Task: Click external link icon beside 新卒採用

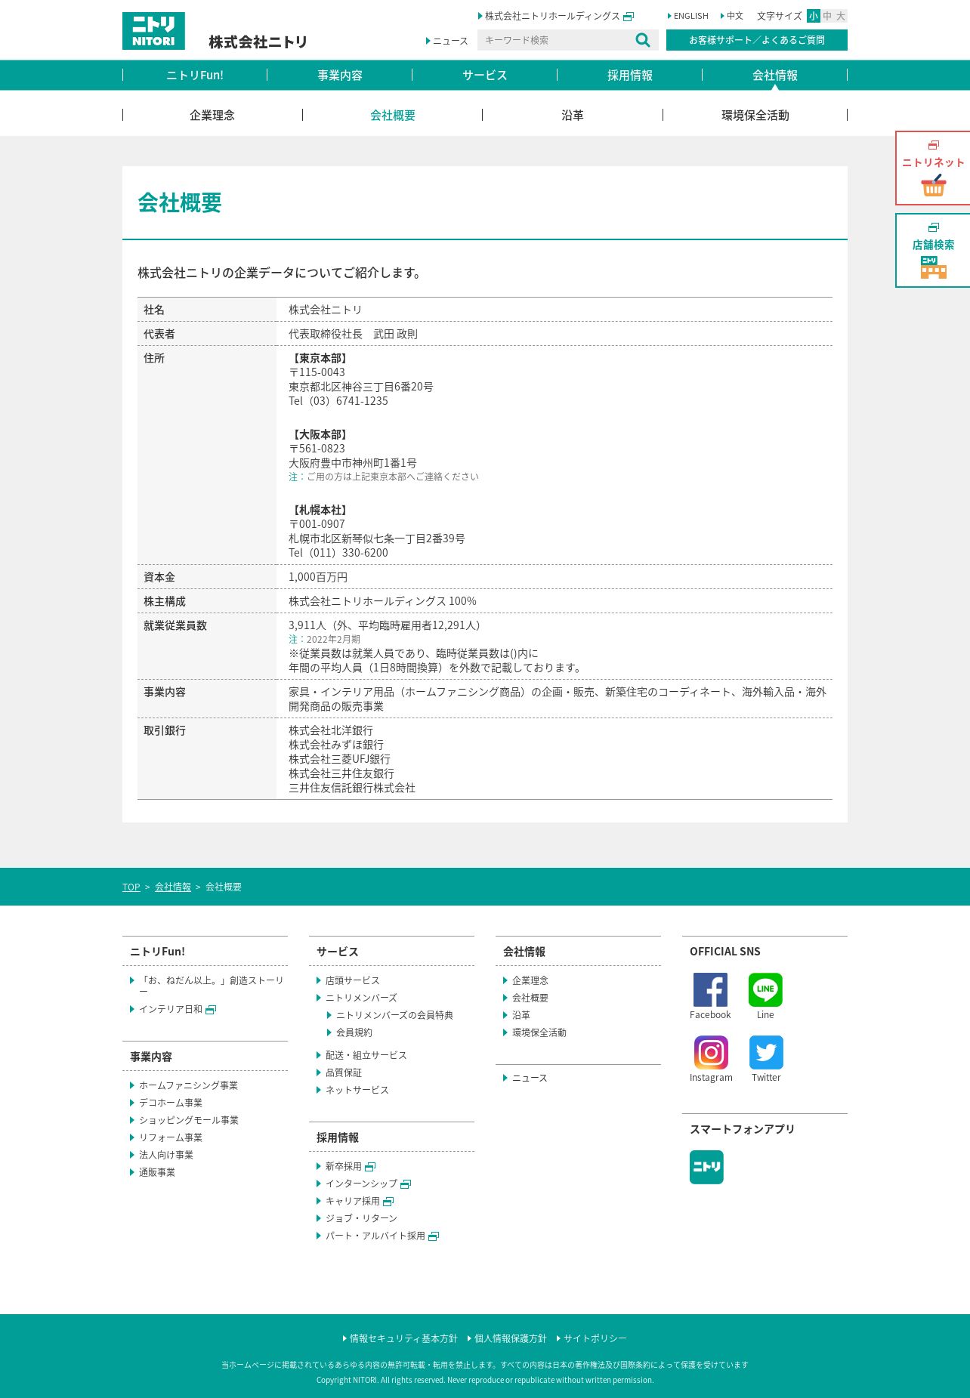Action: pyautogui.click(x=370, y=1167)
